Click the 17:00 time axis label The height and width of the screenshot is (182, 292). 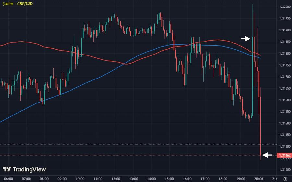click(x=205, y=179)
